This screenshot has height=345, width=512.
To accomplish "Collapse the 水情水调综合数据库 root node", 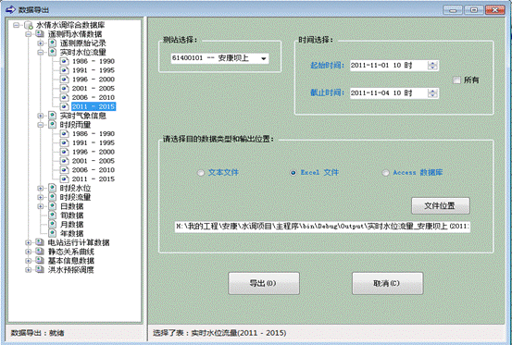I will [x=16, y=25].
